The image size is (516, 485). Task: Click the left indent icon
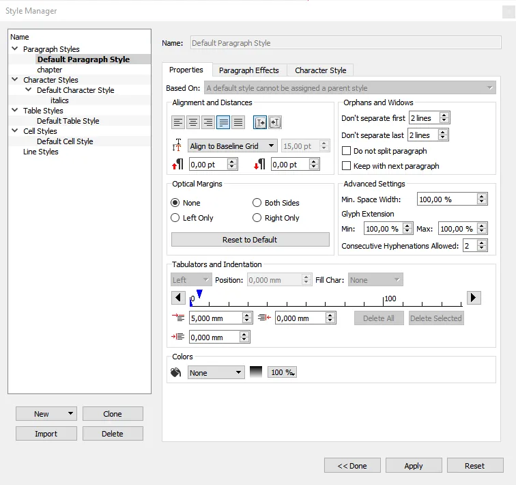click(x=177, y=337)
